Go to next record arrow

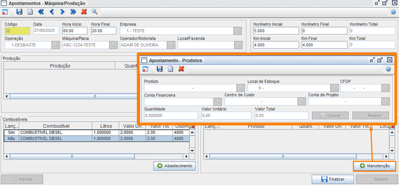coord(63,12)
